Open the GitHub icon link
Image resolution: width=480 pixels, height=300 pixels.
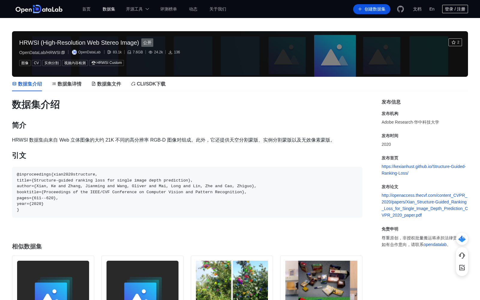[400, 9]
